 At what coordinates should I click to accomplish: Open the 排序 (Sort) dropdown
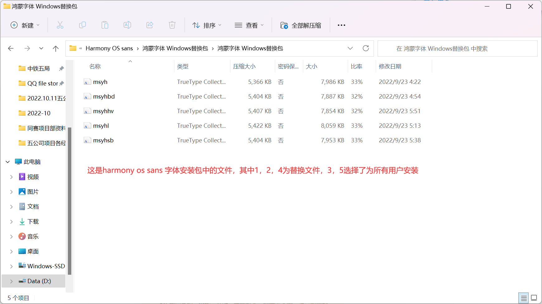[x=207, y=25]
